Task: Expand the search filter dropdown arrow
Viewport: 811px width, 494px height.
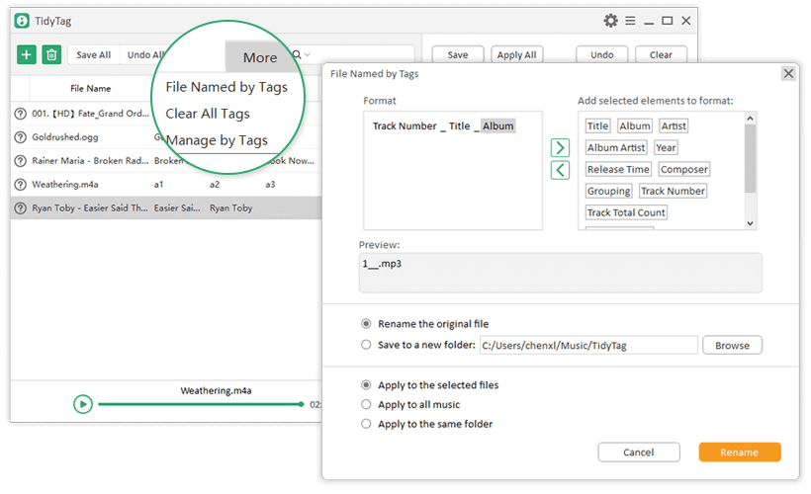Action: coord(307,55)
